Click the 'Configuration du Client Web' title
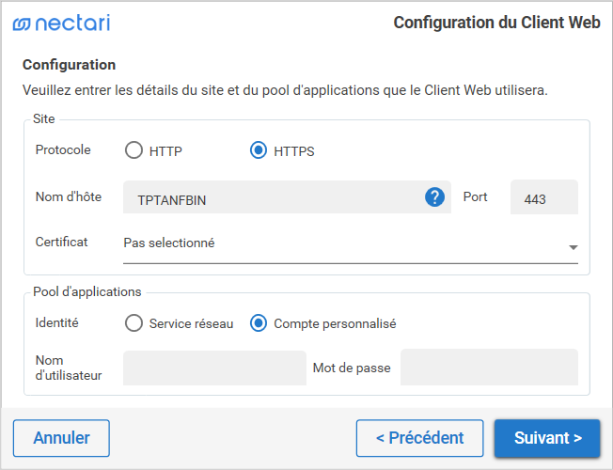Screen dimensions: 613x470 tap(496, 23)
